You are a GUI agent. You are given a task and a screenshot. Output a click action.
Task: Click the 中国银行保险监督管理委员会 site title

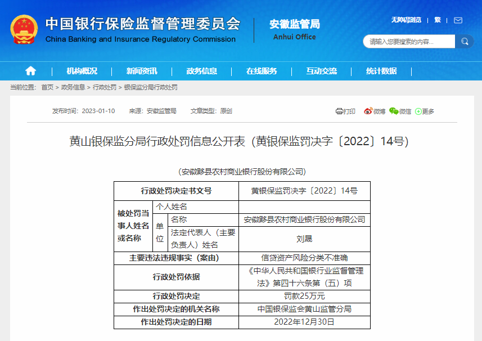[143, 24]
